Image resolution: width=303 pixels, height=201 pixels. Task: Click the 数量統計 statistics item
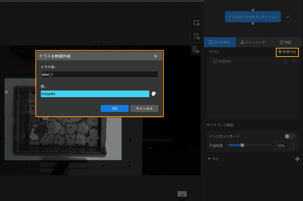(x=222, y=61)
